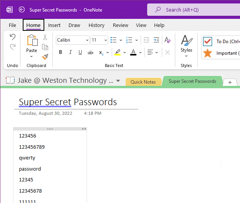
Task: Apply black font color
Action: coord(133,52)
